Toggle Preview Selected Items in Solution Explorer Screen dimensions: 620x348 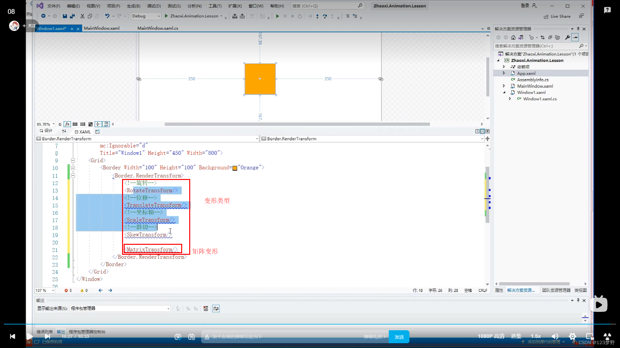(x=575, y=37)
